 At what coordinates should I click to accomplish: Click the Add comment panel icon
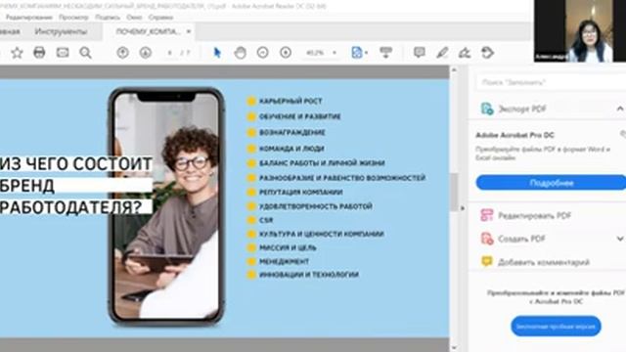click(x=487, y=262)
